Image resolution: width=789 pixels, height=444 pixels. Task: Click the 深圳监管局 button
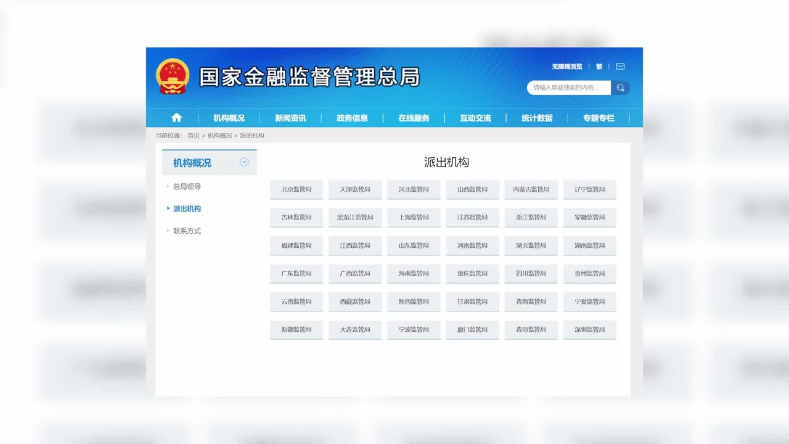[x=589, y=330]
